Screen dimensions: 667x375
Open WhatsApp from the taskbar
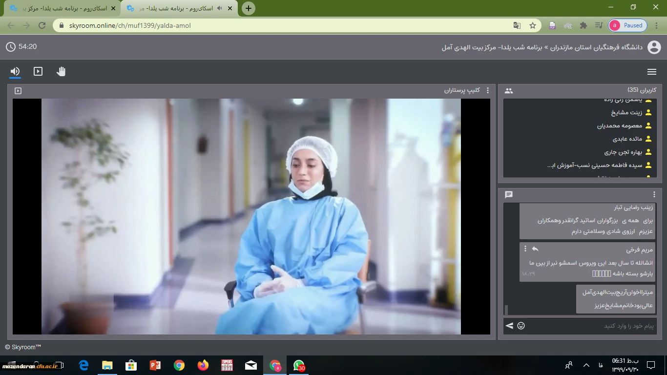pyautogui.click(x=299, y=365)
